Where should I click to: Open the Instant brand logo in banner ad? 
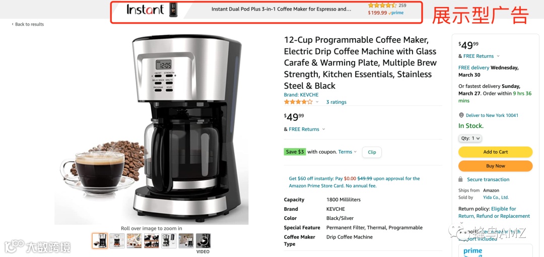coord(145,10)
